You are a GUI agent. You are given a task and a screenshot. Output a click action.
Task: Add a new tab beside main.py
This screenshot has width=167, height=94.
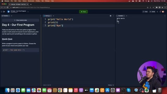tap(53, 16)
